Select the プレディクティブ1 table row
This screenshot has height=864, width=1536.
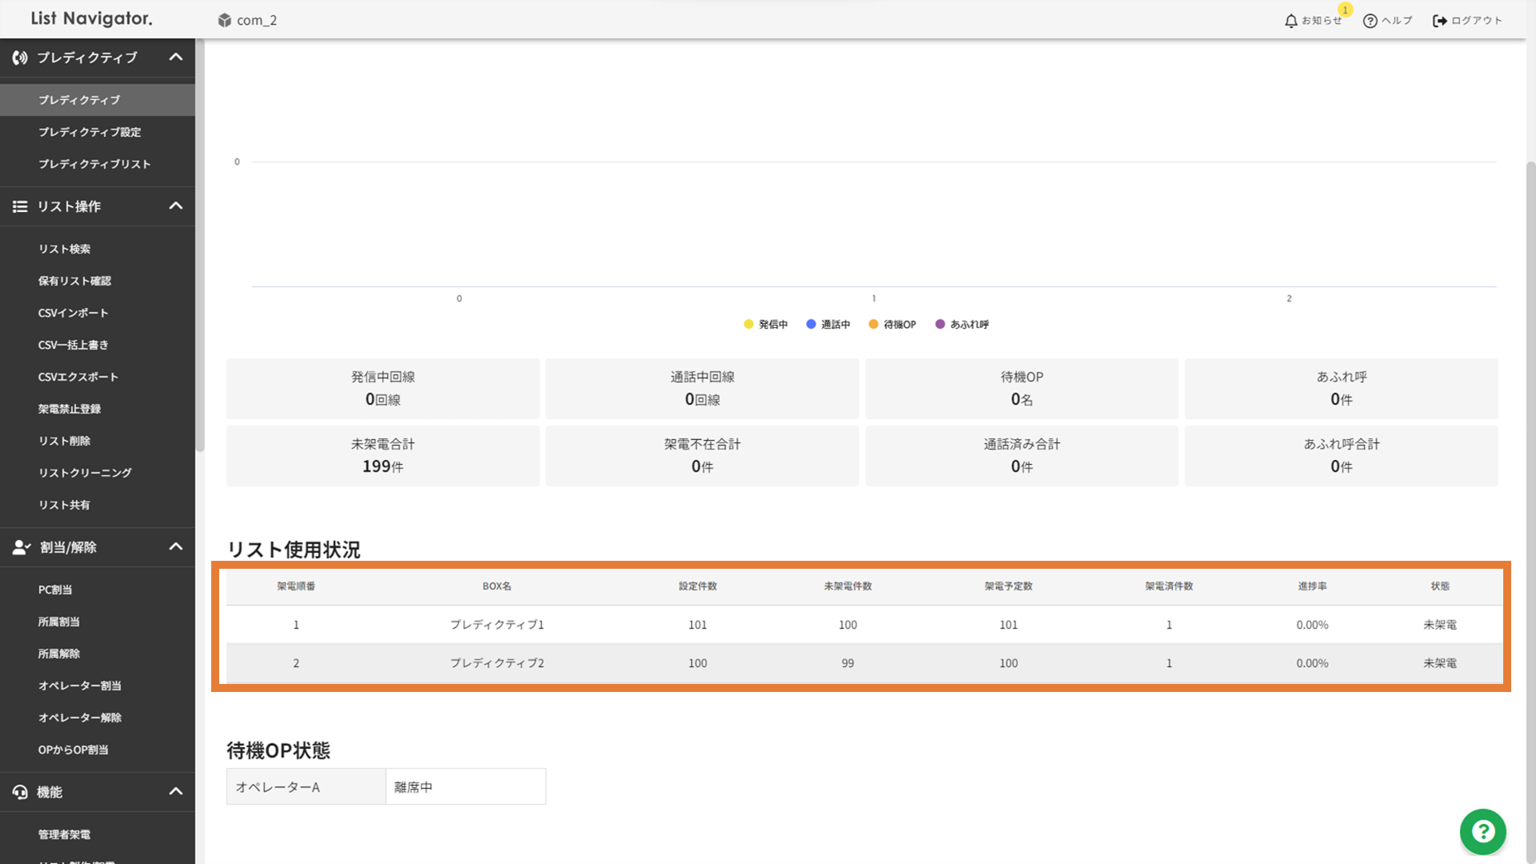point(497,625)
